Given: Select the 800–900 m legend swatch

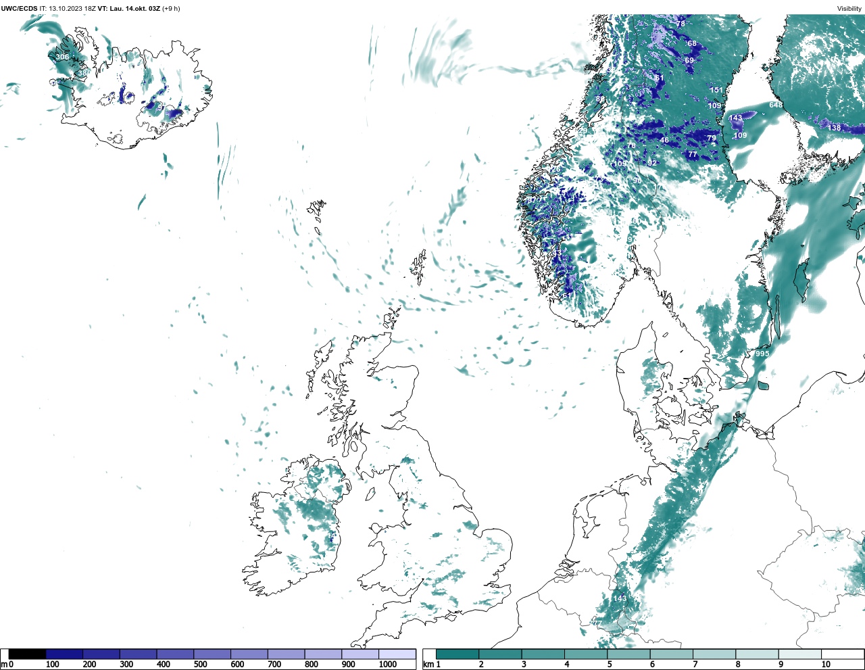Looking at the screenshot, I should [323, 654].
